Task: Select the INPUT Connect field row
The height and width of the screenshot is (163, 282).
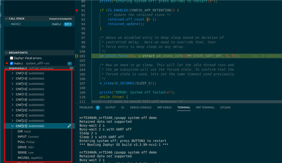Action: pyautogui.click(x=39, y=137)
